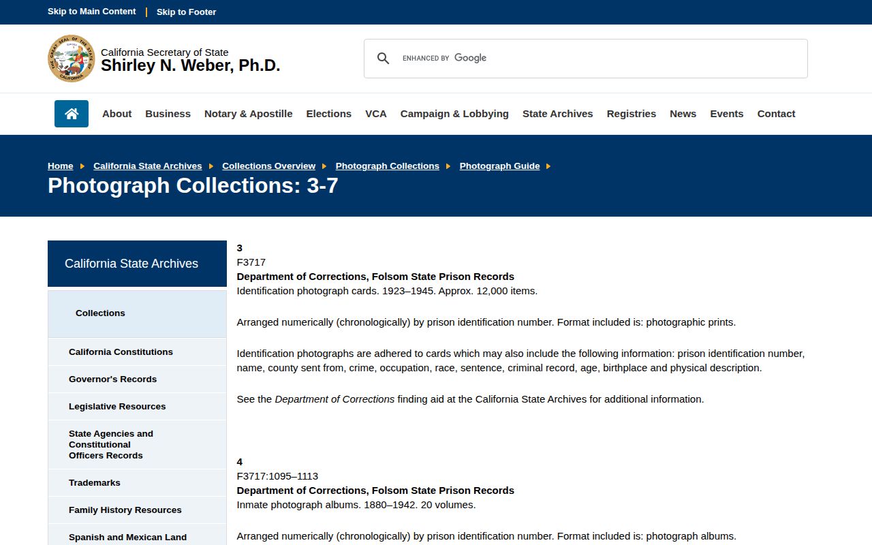Open State Agencies and Constitutional Officers Records

click(x=137, y=445)
